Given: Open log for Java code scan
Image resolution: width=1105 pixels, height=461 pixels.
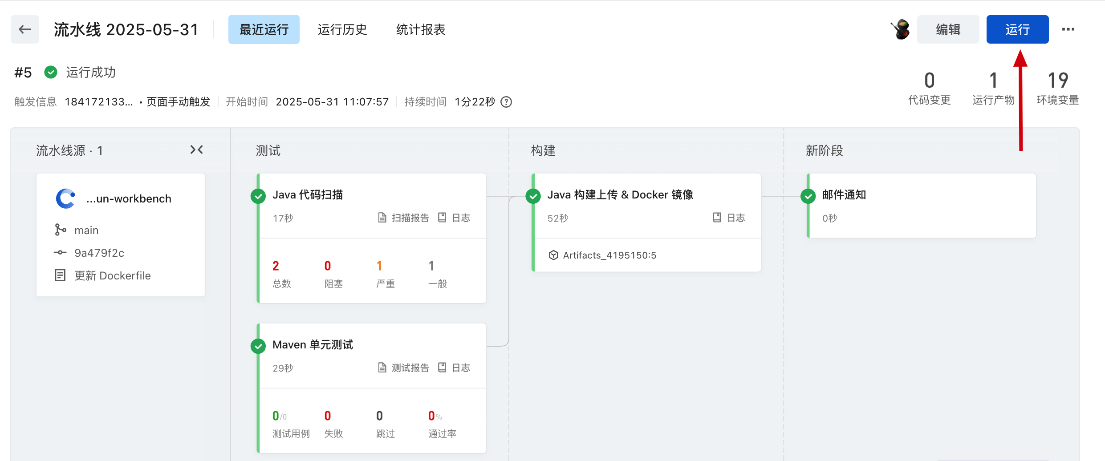Looking at the screenshot, I should (x=455, y=218).
